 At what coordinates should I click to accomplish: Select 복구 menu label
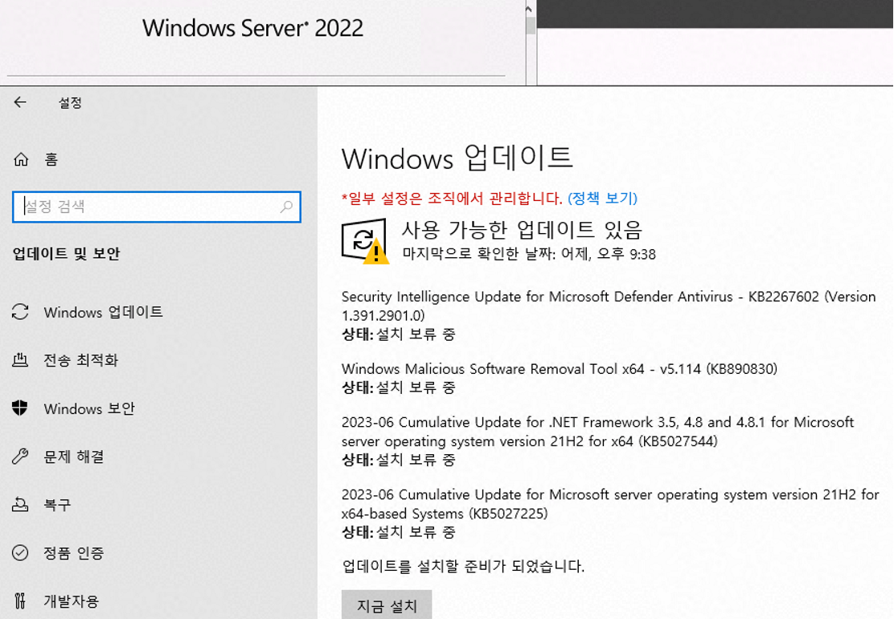(57, 505)
